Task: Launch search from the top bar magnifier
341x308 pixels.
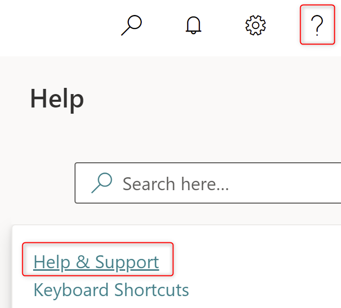Action: 131,25
